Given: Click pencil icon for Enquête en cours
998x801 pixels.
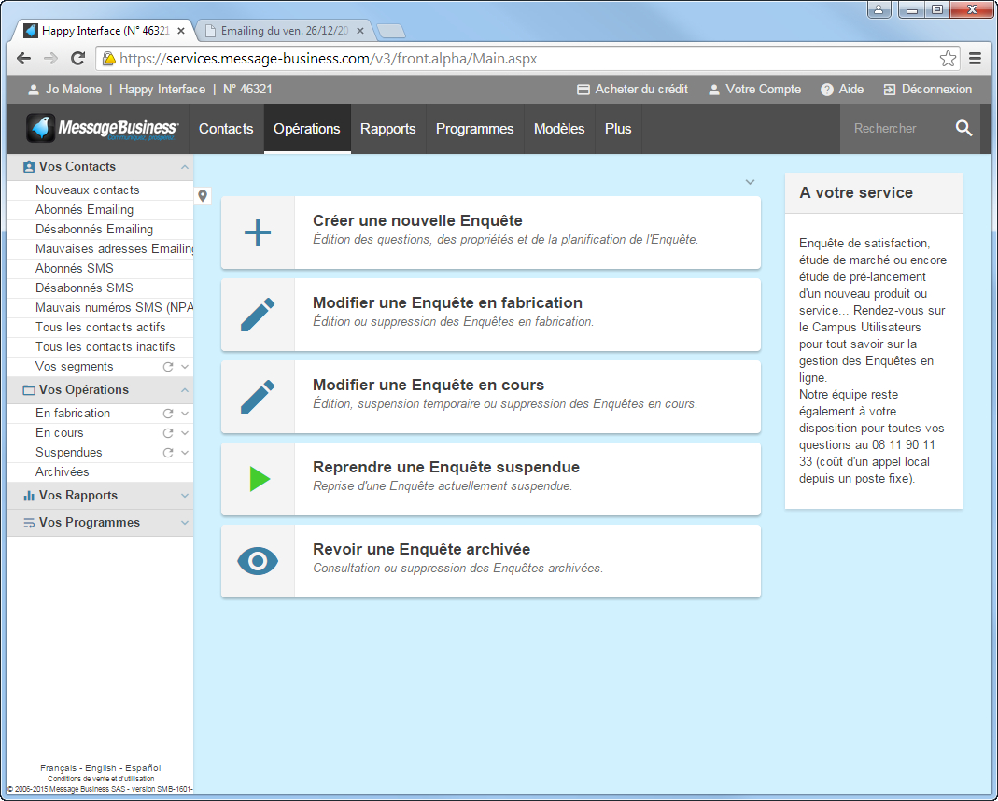Looking at the screenshot, I should coord(258,397).
